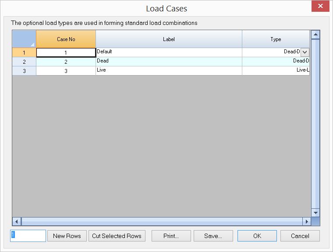Click the New Rows button
Image resolution: width=333 pixels, height=252 pixels.
(x=67, y=236)
